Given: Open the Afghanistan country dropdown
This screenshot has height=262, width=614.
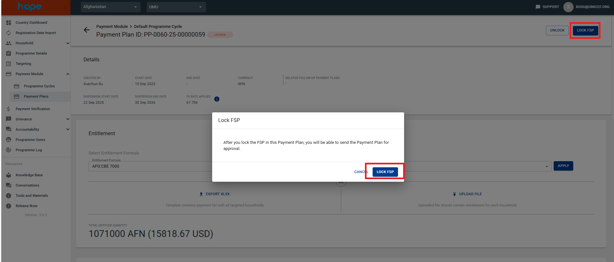Looking at the screenshot, I should [110, 7].
